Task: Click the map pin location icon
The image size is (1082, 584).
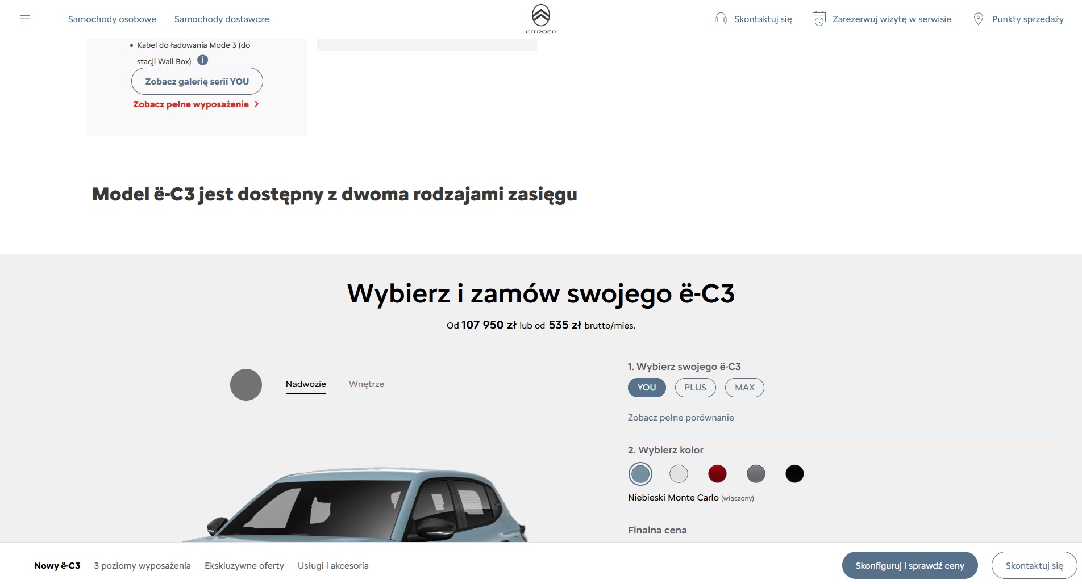Action: tap(979, 19)
